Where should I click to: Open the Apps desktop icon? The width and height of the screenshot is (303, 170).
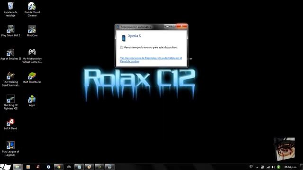tap(32, 101)
